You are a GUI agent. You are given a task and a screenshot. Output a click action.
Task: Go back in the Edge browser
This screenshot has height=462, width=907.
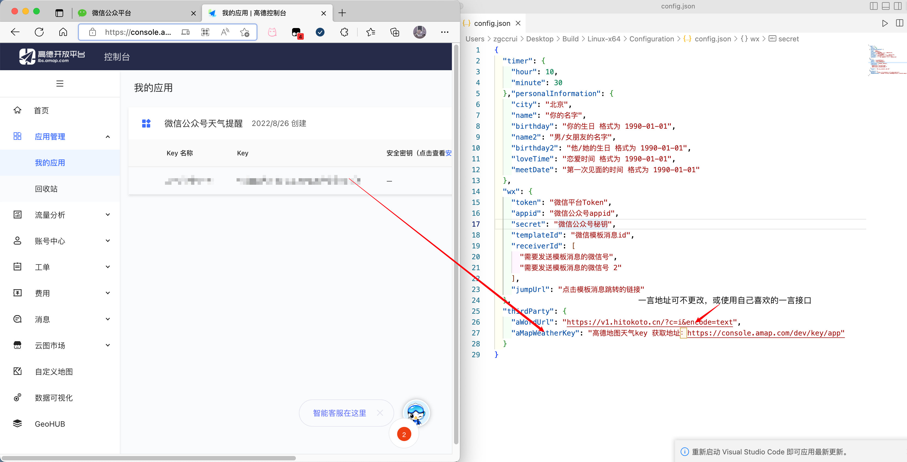tap(15, 32)
